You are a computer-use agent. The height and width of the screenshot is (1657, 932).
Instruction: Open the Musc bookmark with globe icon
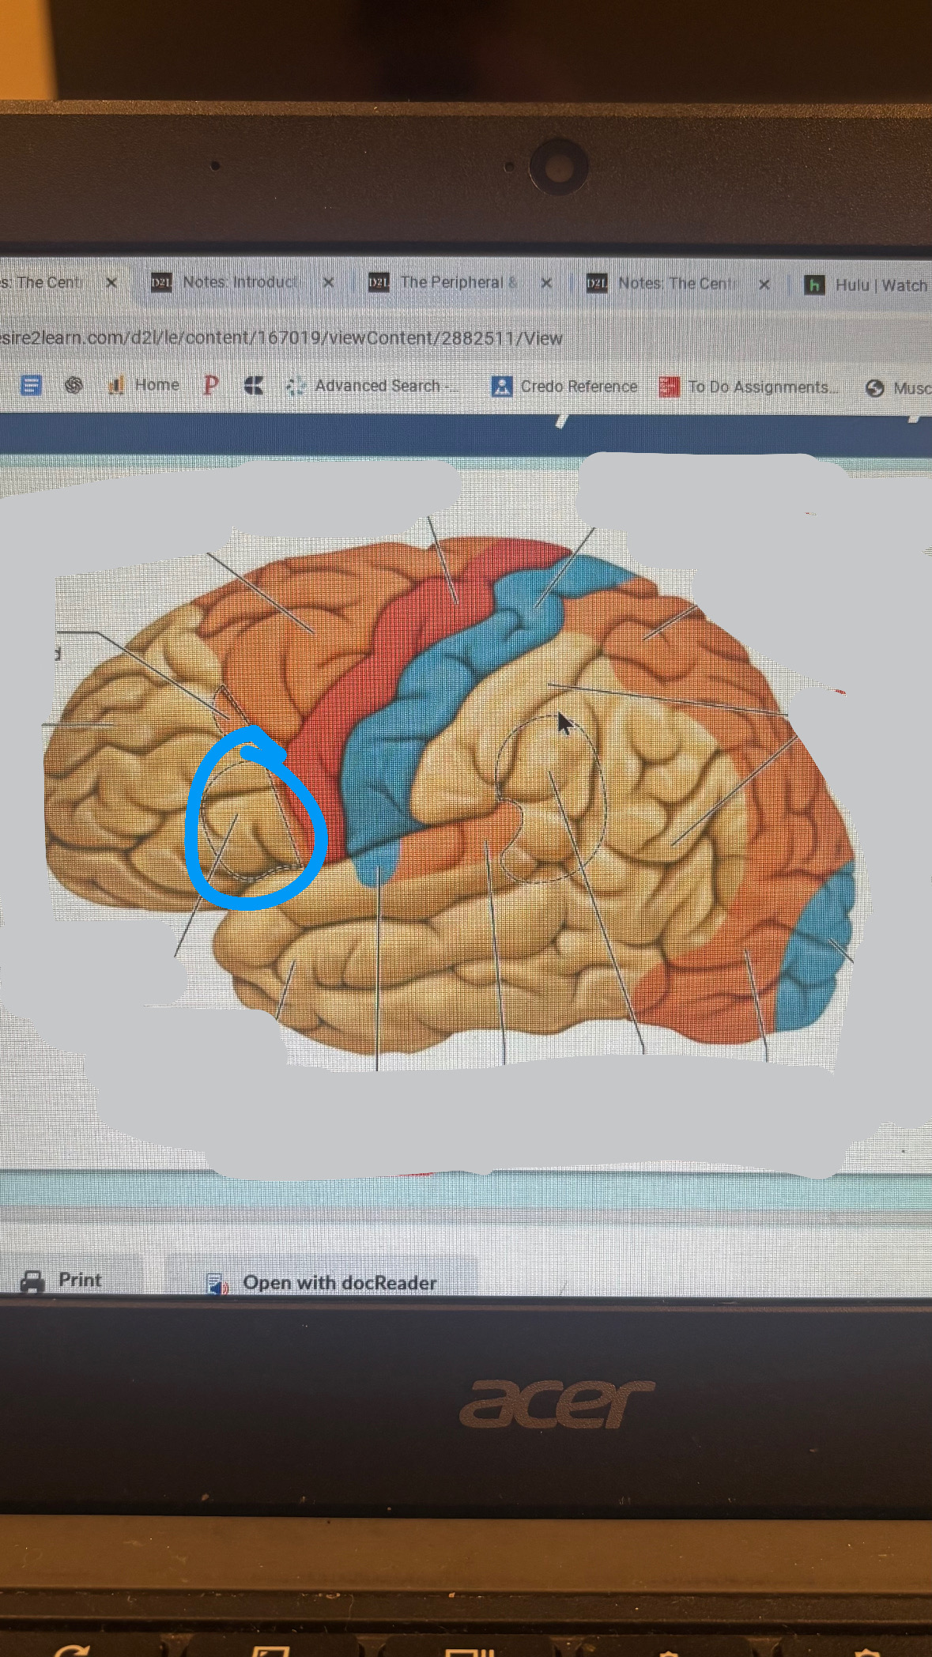[x=898, y=388]
